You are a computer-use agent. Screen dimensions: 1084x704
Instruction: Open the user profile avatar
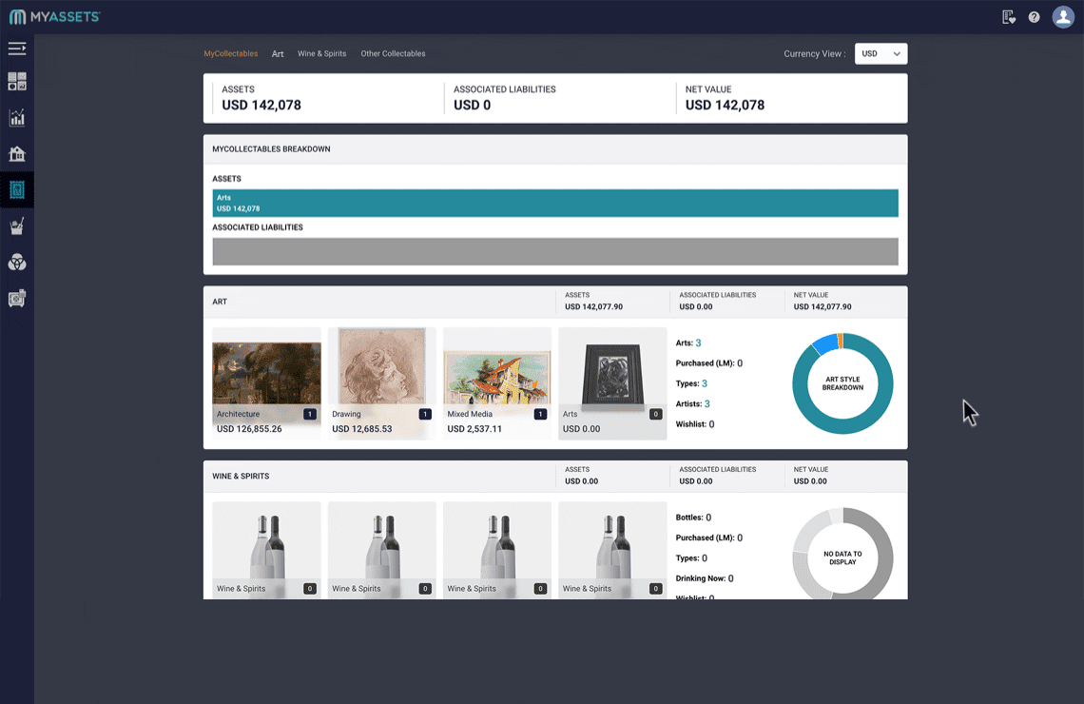1062,16
